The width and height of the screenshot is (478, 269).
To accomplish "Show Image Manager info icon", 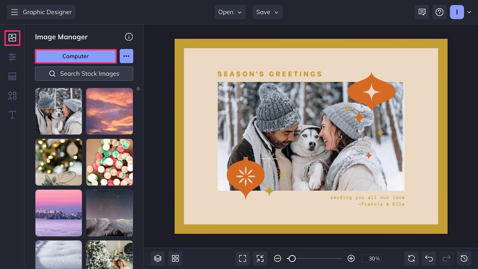I will click(x=129, y=37).
